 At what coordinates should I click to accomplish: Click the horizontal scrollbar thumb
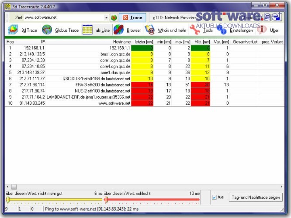click(14, 187)
